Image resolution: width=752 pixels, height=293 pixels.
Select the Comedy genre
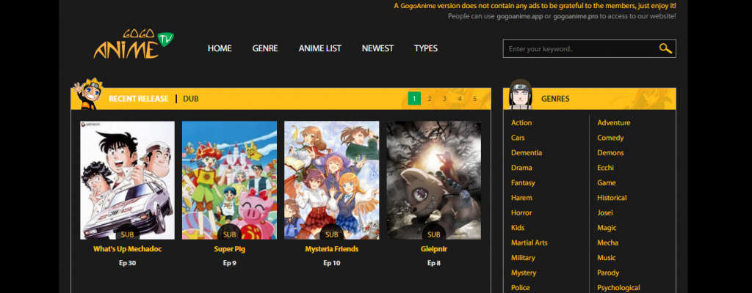point(610,138)
